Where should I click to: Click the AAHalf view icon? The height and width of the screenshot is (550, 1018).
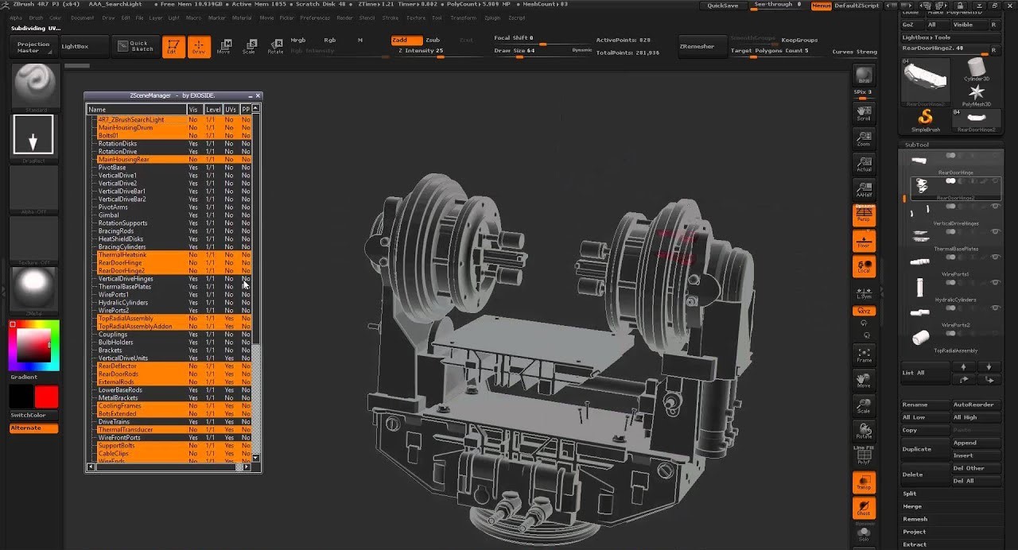coord(864,188)
